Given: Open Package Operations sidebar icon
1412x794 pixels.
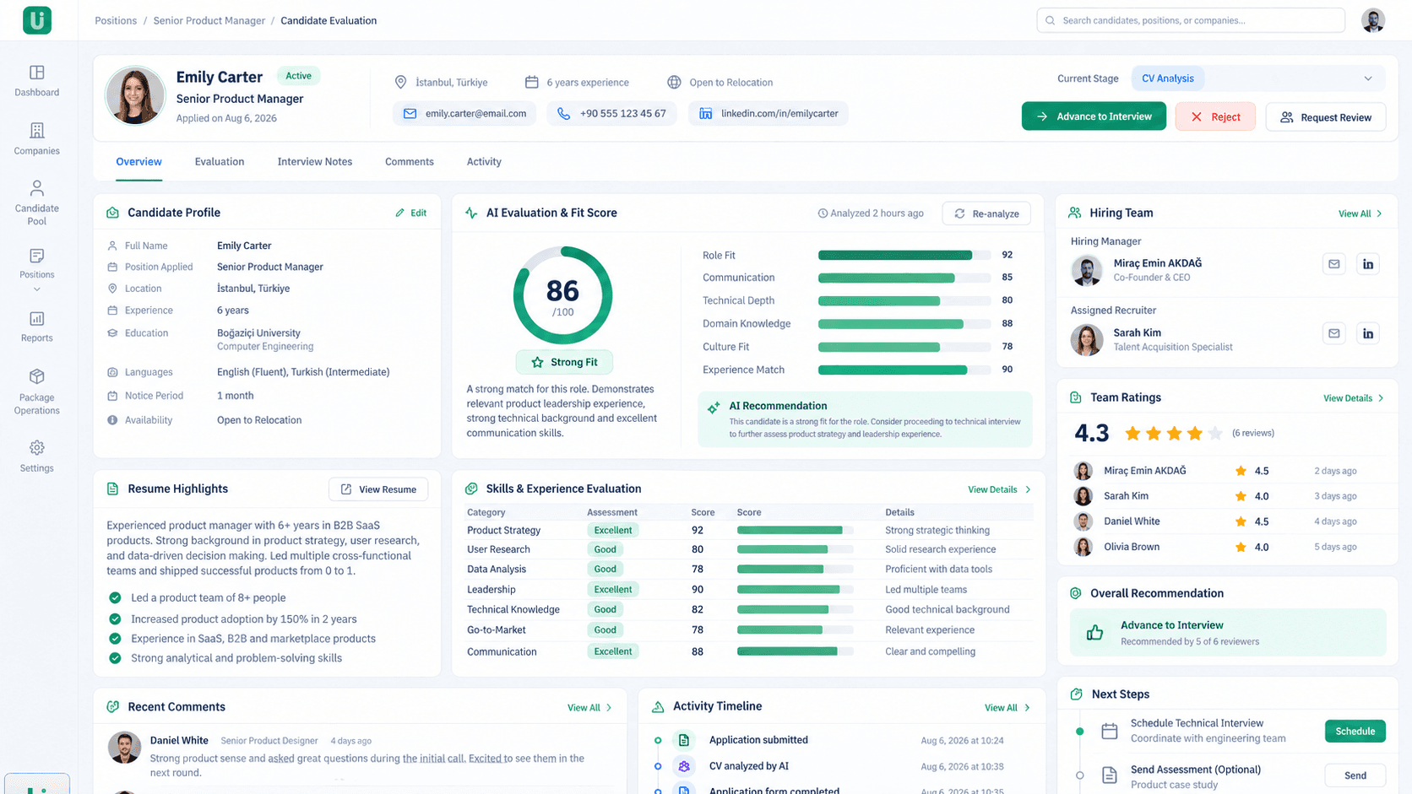Looking at the screenshot, I should (x=37, y=376).
